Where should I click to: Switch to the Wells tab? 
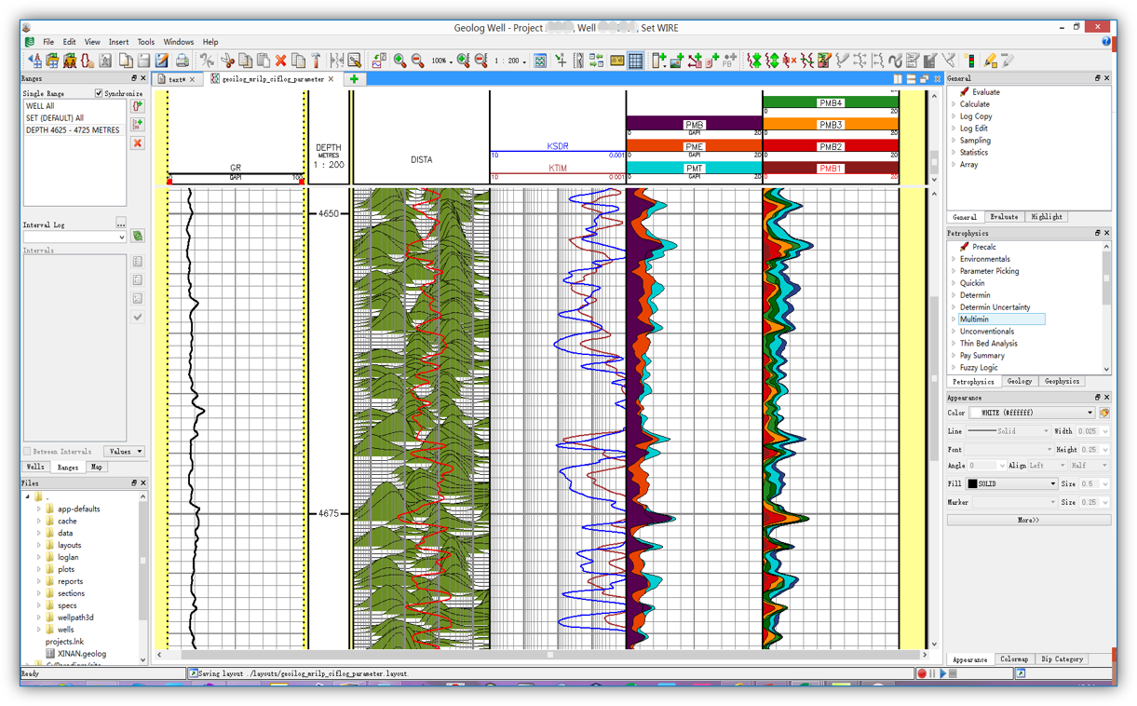tap(35, 467)
